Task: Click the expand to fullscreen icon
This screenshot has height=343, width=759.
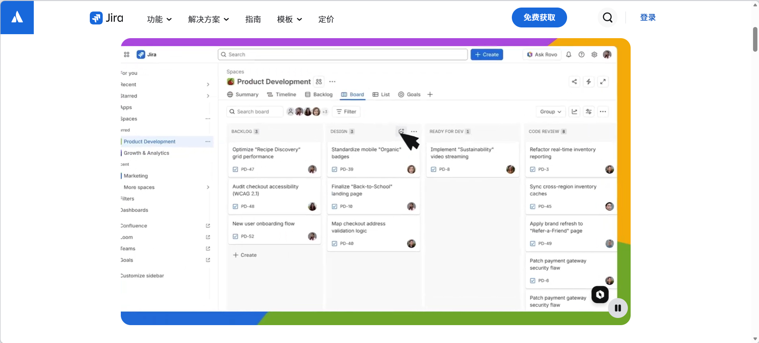Action: point(603,81)
